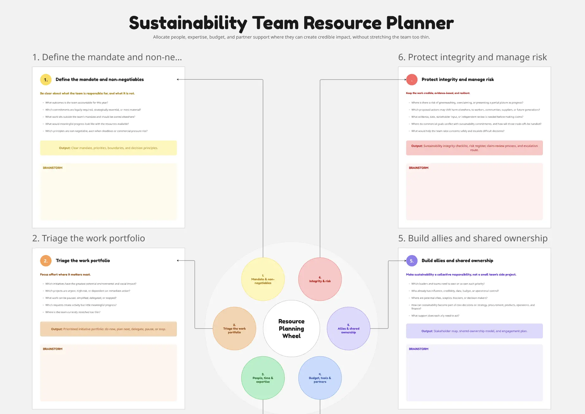Select the Integrity & risk wheel circle

pos(320,279)
